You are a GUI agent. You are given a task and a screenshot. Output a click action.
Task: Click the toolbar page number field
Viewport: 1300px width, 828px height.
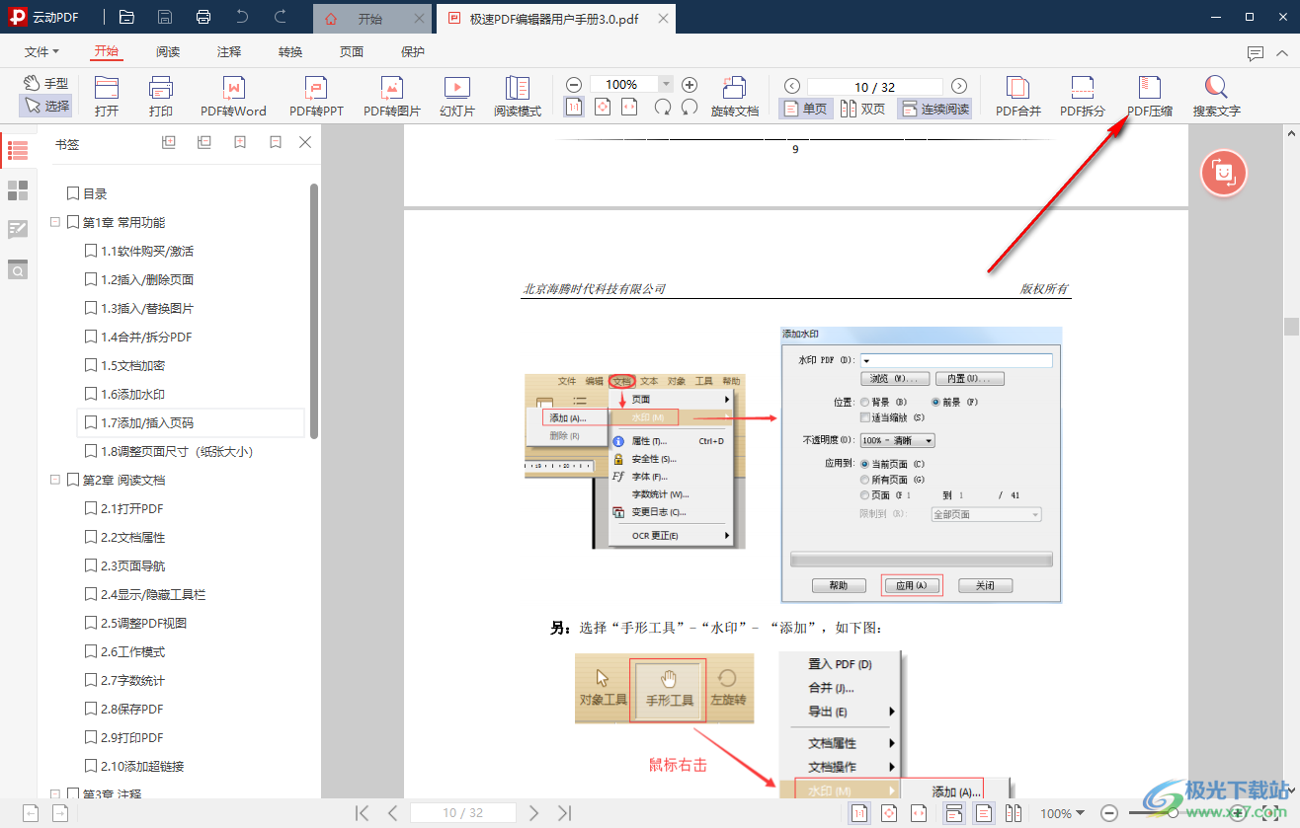coord(875,86)
